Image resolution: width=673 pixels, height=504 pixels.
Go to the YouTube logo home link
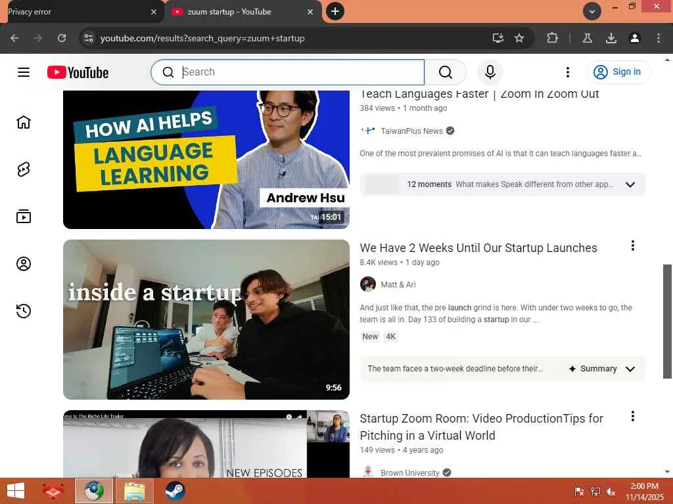78,72
